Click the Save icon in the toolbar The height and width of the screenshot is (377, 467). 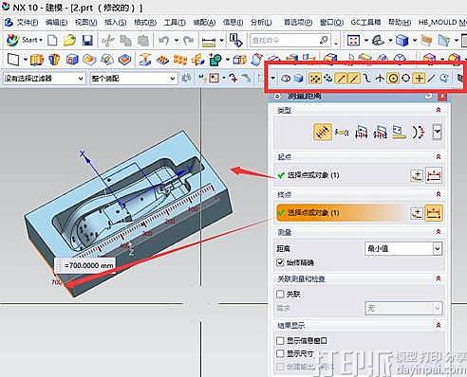pyautogui.click(x=87, y=40)
